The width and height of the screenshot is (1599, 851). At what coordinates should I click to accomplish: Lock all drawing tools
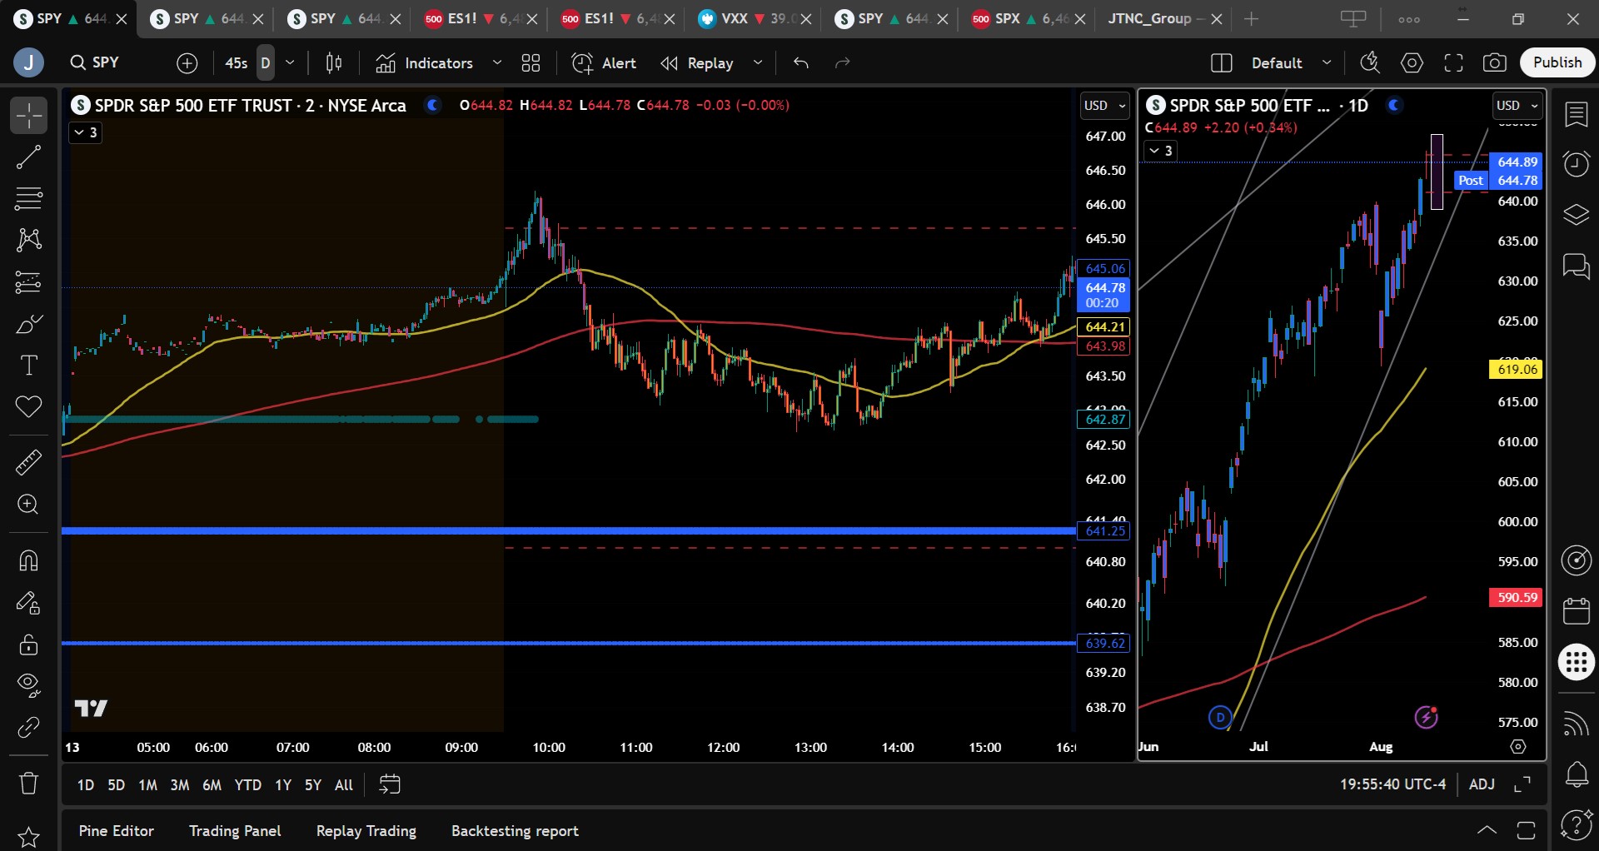28,644
